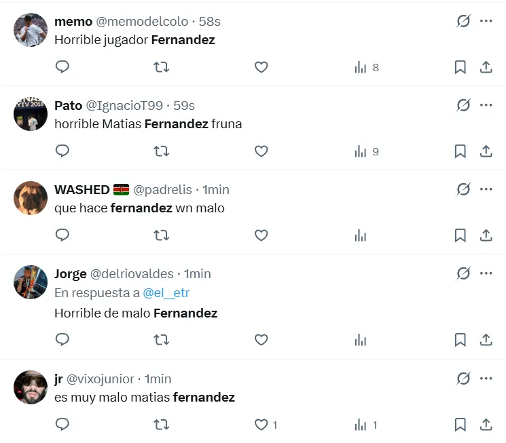Screen dimensions: 506x443
Task: Open three-dot menu on WASHED tweet
Action: [x=486, y=189]
